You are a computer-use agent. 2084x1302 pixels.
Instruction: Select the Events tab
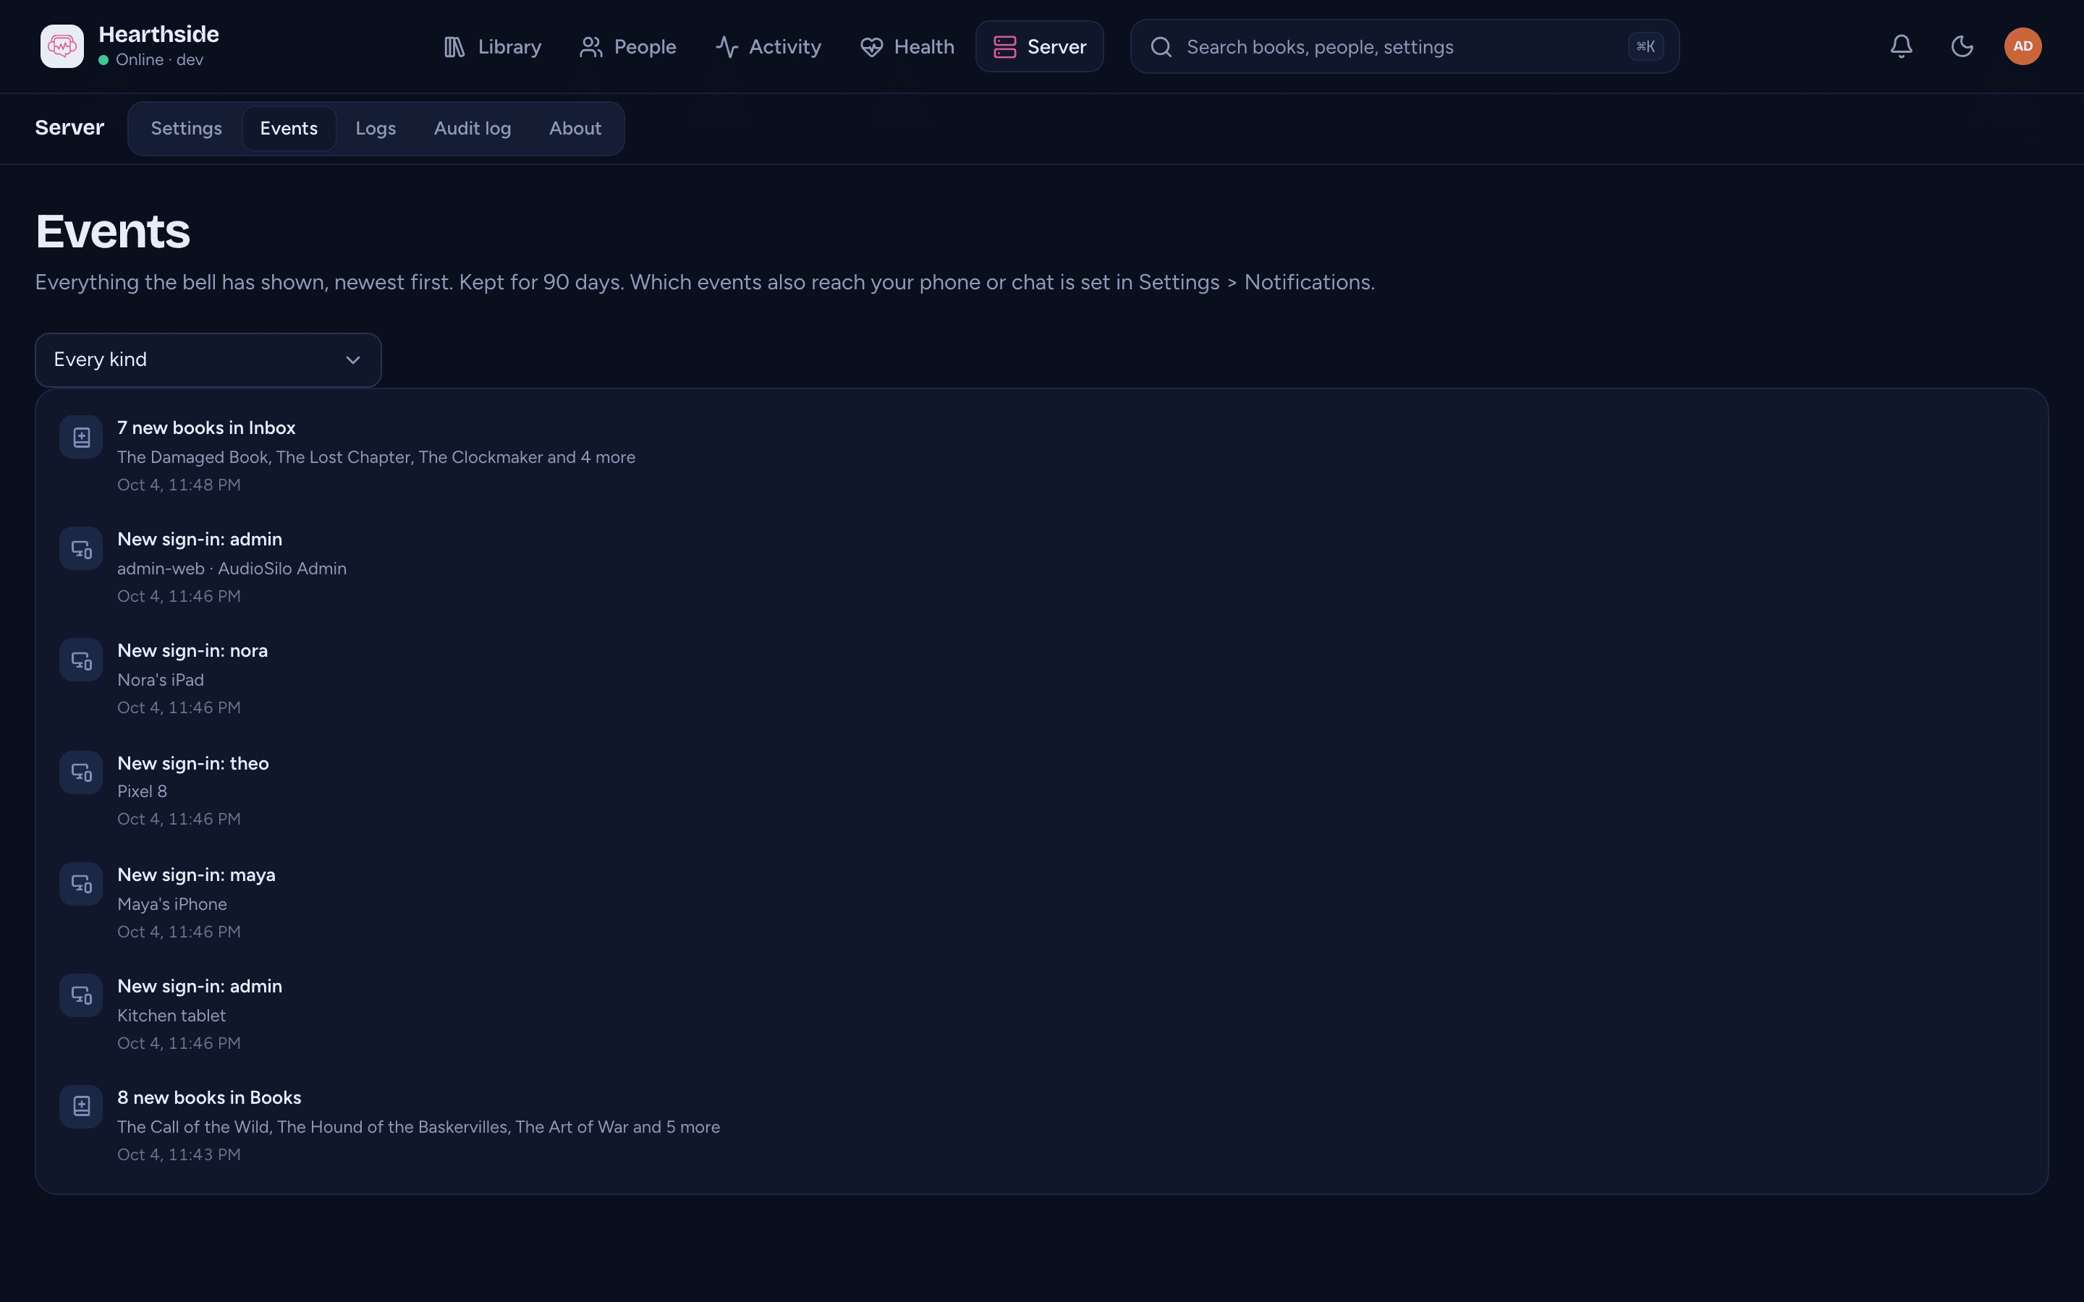click(289, 128)
